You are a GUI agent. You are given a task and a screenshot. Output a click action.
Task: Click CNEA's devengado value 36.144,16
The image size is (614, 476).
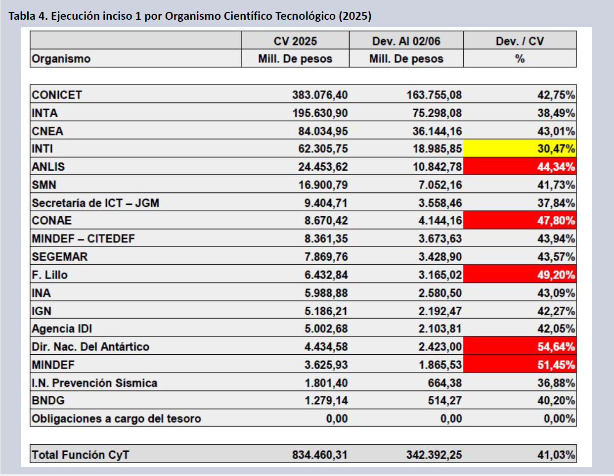(x=437, y=131)
